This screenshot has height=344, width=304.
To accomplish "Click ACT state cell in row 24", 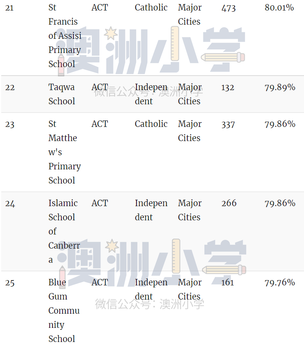I will [x=100, y=203].
